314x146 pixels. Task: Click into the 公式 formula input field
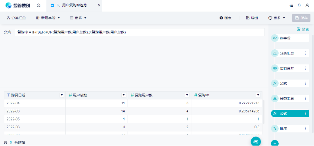click(x=140, y=32)
